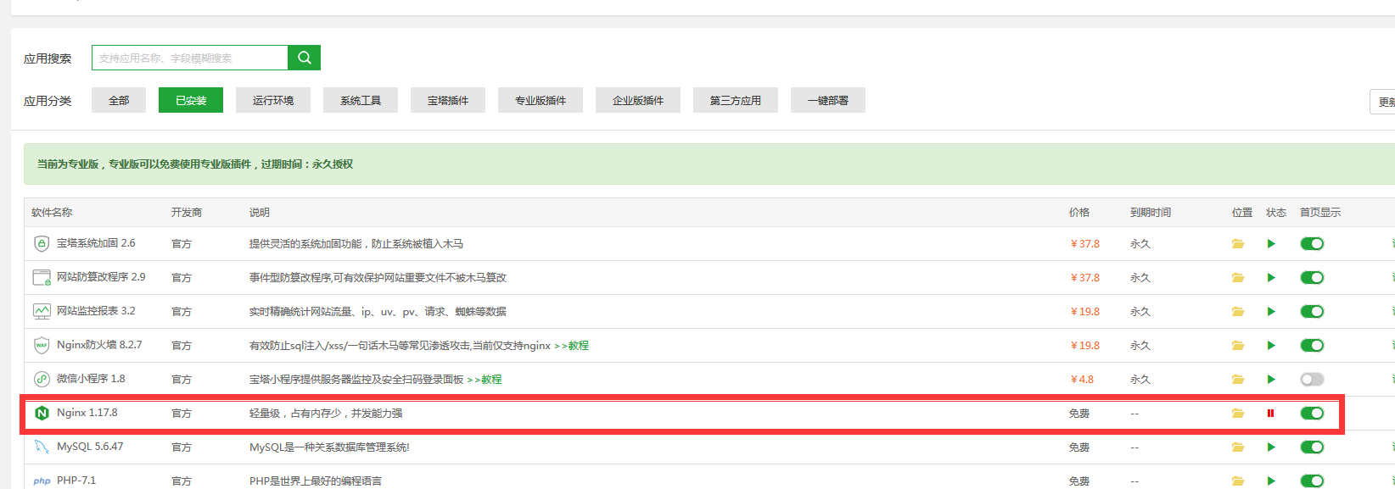1395x489 pixels.
Task: Toggle homepage display for 网站防篡改程序 2.9
Action: click(1312, 278)
